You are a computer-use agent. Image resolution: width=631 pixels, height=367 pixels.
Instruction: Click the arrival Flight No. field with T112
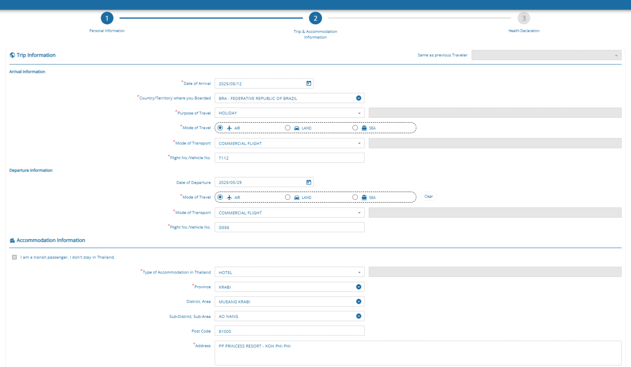click(289, 158)
